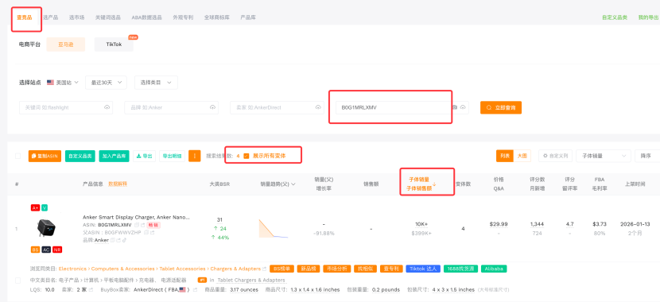The height and width of the screenshot is (302, 660).
Task: Click 市场分析 button
Action: tap(337, 269)
